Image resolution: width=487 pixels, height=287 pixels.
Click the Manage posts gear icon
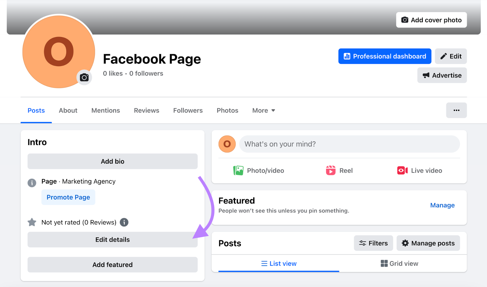pos(405,243)
